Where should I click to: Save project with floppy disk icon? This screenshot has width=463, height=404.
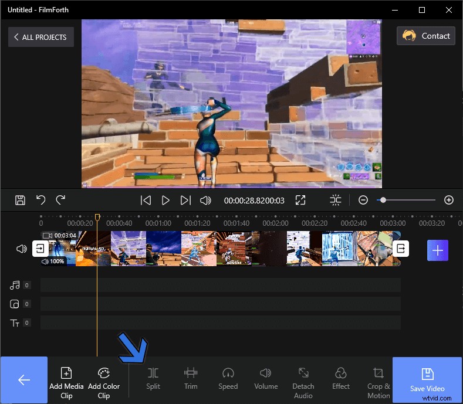click(20, 200)
